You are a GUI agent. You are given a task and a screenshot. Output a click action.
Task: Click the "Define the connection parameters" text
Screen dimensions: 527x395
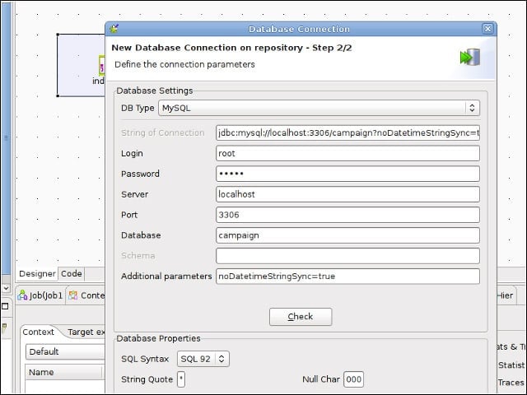(184, 64)
